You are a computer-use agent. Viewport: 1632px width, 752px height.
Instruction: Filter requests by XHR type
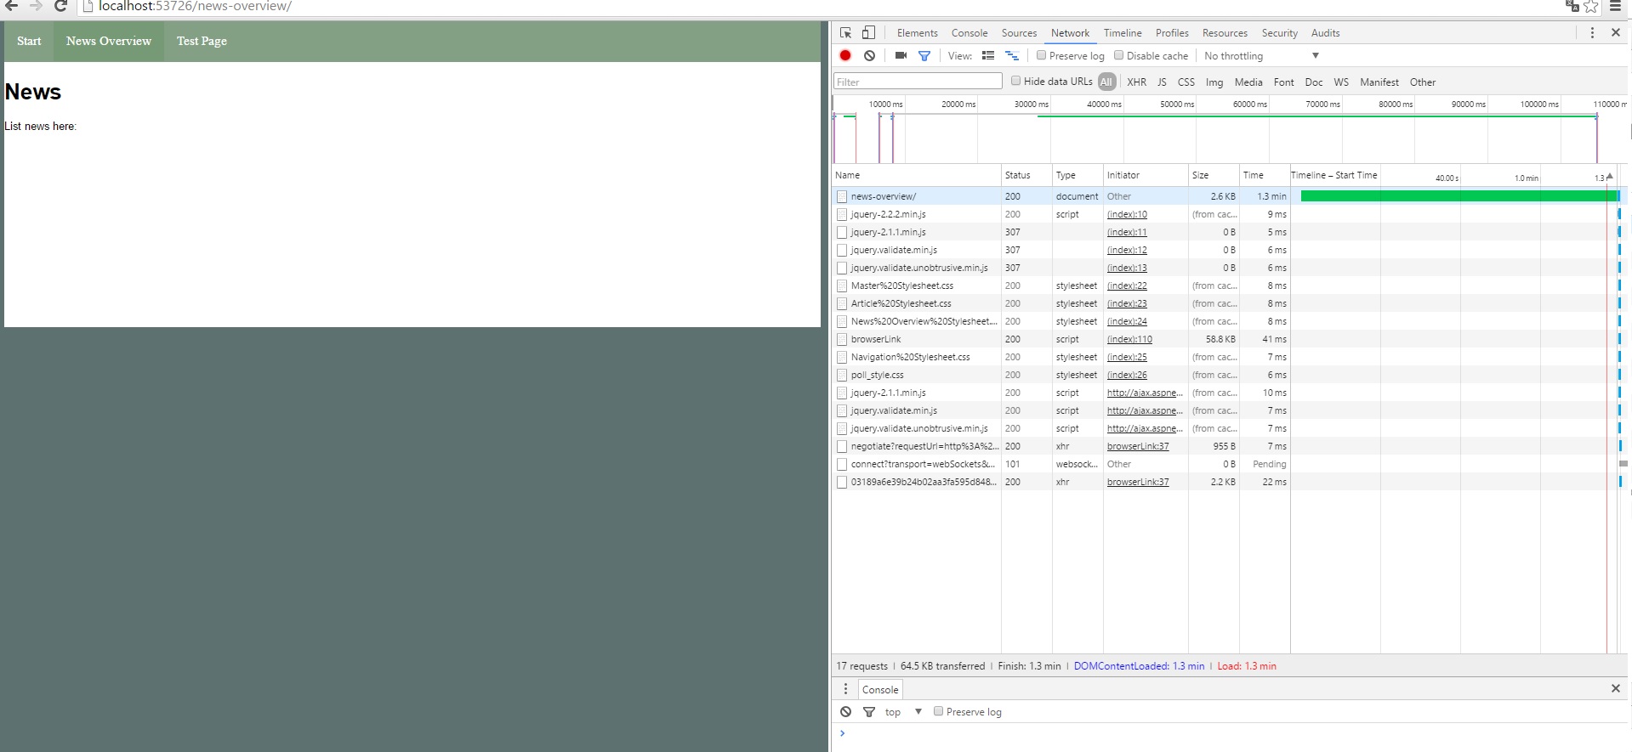pos(1136,82)
